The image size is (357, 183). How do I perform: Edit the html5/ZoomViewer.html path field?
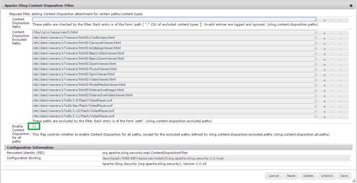(174, 64)
